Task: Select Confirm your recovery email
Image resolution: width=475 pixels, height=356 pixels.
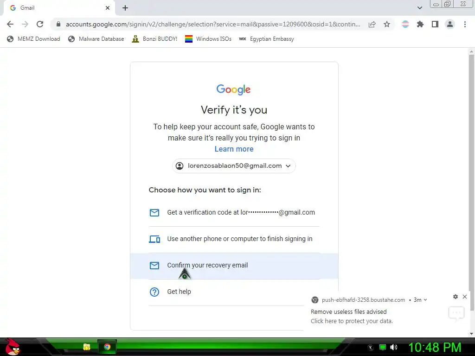Action: point(234,266)
